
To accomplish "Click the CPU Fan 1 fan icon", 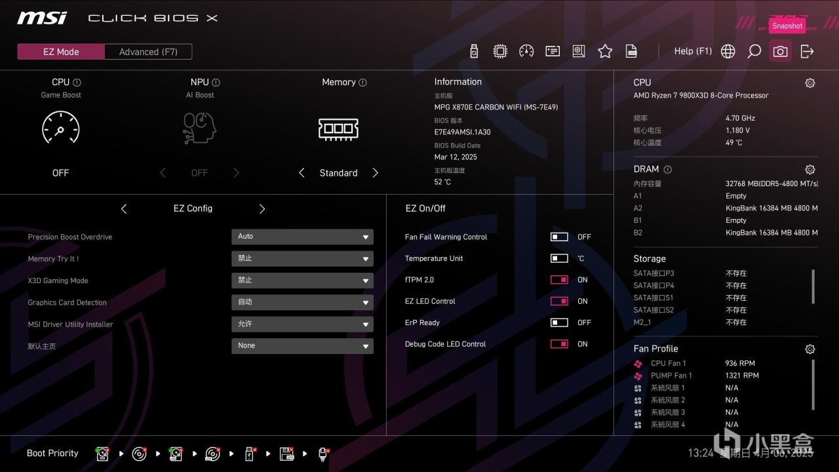I will coord(638,363).
